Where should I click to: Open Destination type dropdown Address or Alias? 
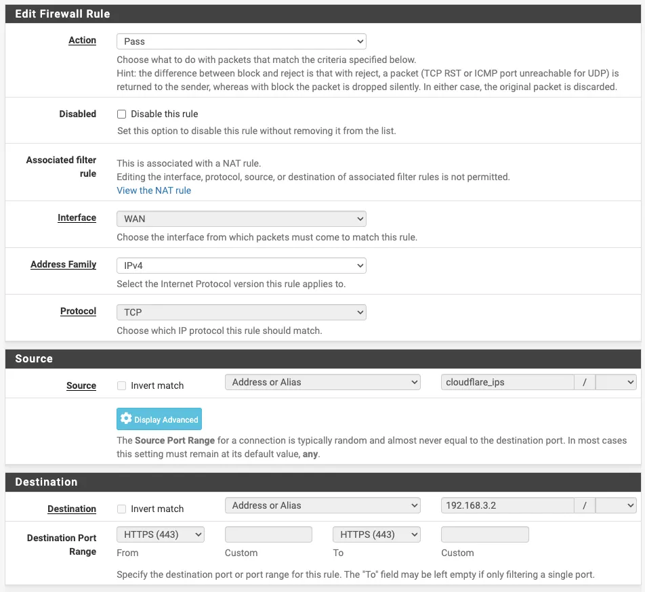[x=322, y=506]
